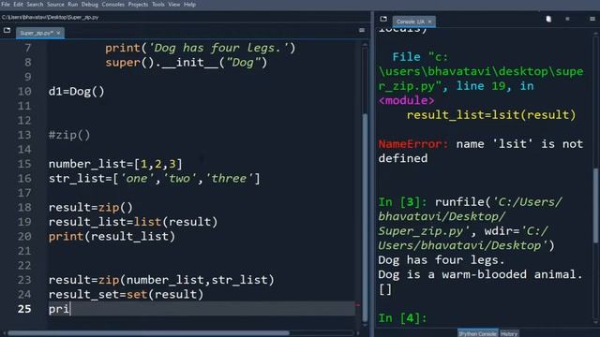Close the Super_zip.py editor tab
Image resolution: width=600 pixels, height=337 pixels.
[58, 34]
